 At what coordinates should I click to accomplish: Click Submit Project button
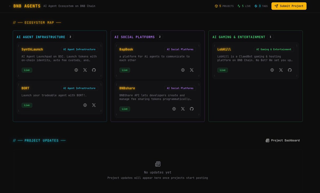click(x=289, y=6)
